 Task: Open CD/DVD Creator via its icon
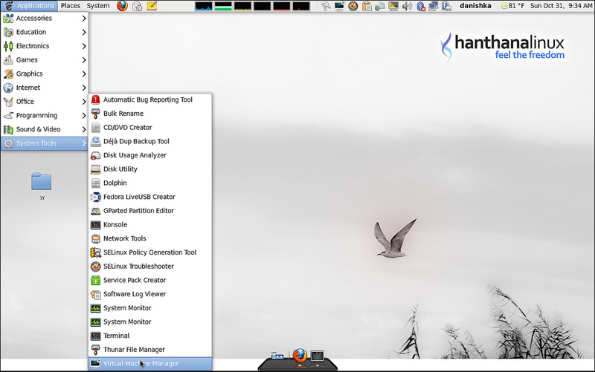pos(96,127)
